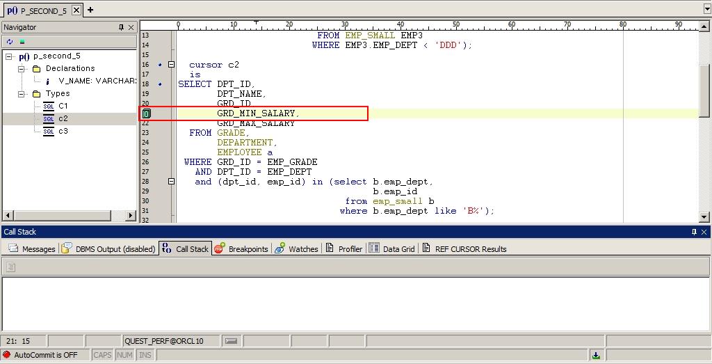Toggle the AutoCommit status indicator
The width and height of the screenshot is (712, 364).
click(x=45, y=355)
